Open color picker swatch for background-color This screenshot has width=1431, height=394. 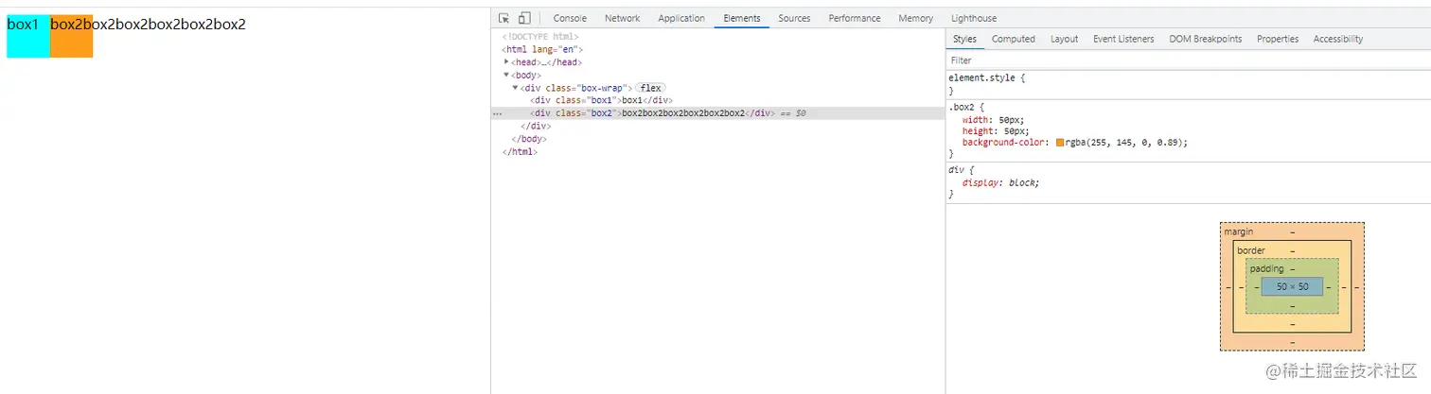pyautogui.click(x=1060, y=143)
